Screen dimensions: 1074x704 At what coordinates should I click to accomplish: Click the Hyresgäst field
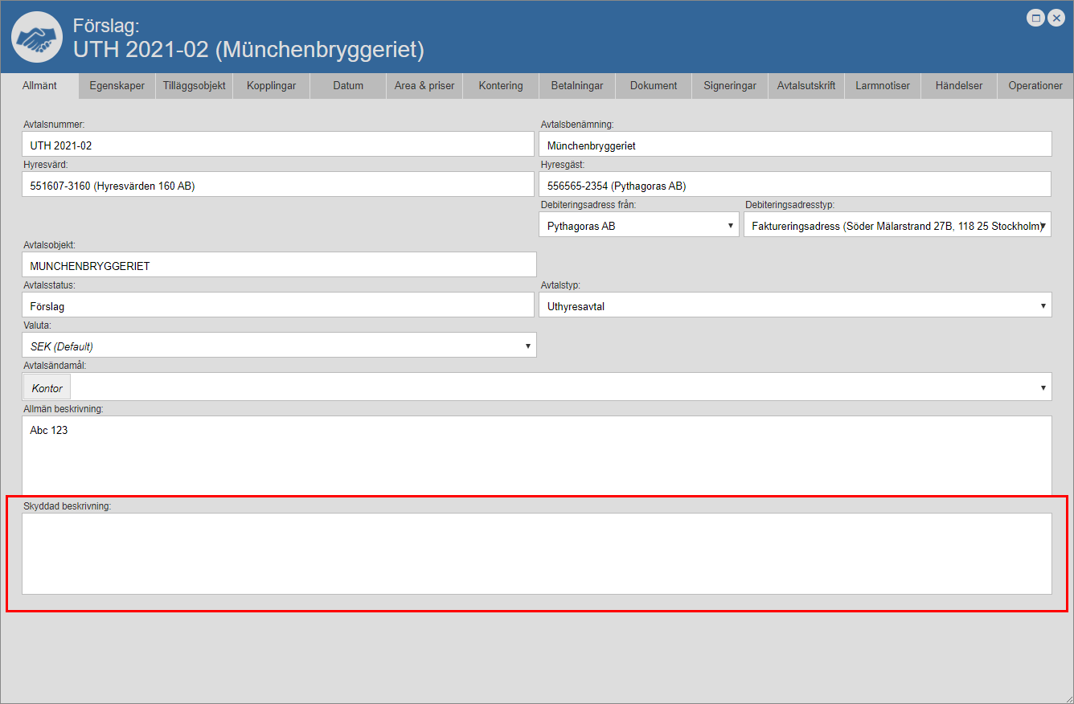click(x=794, y=186)
